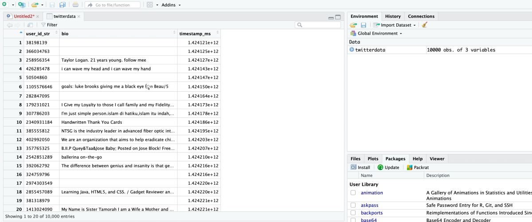Click the Print icon in toolbar

click(x=75, y=5)
